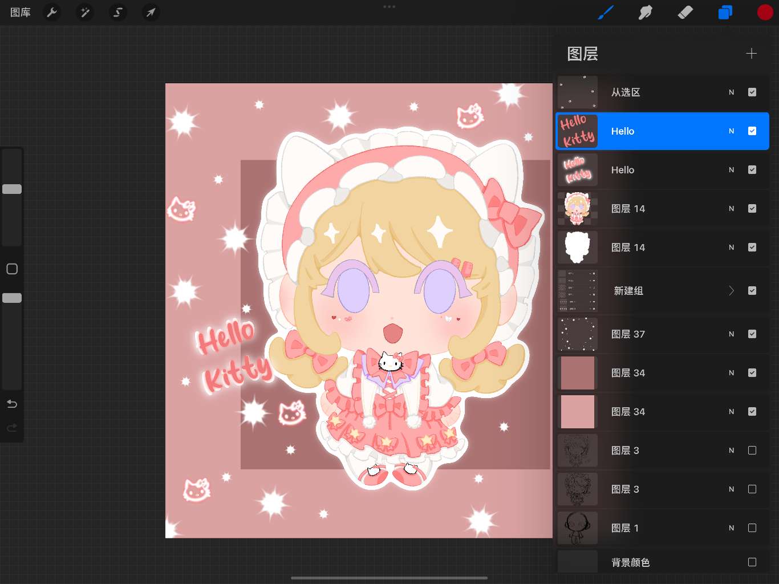Click the brush size slider handle

12,189
